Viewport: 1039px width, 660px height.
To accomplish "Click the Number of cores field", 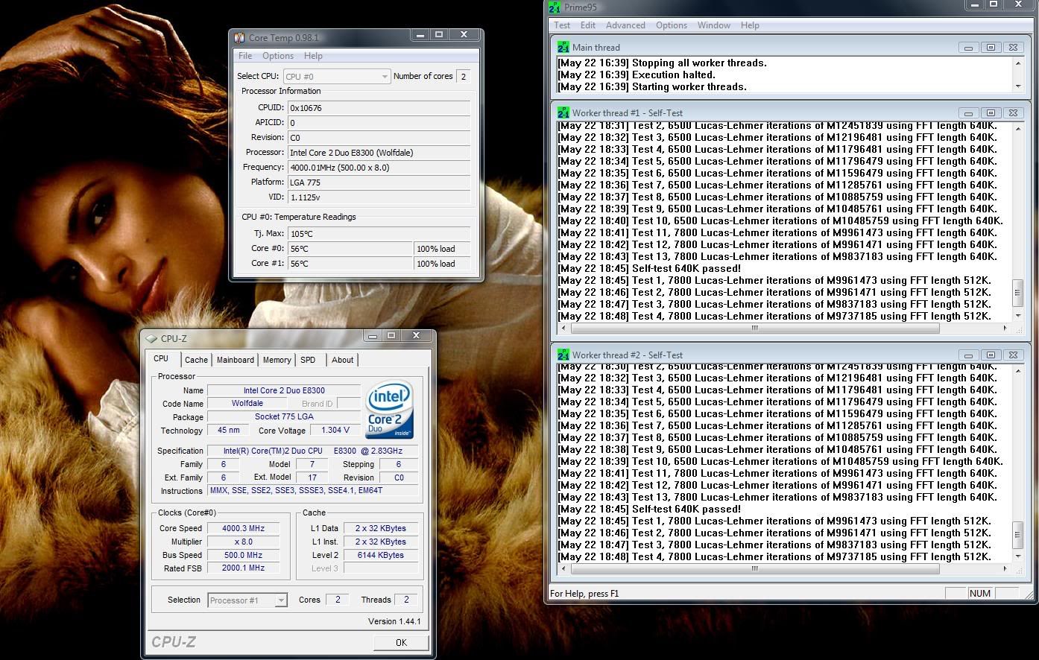I will tap(463, 76).
